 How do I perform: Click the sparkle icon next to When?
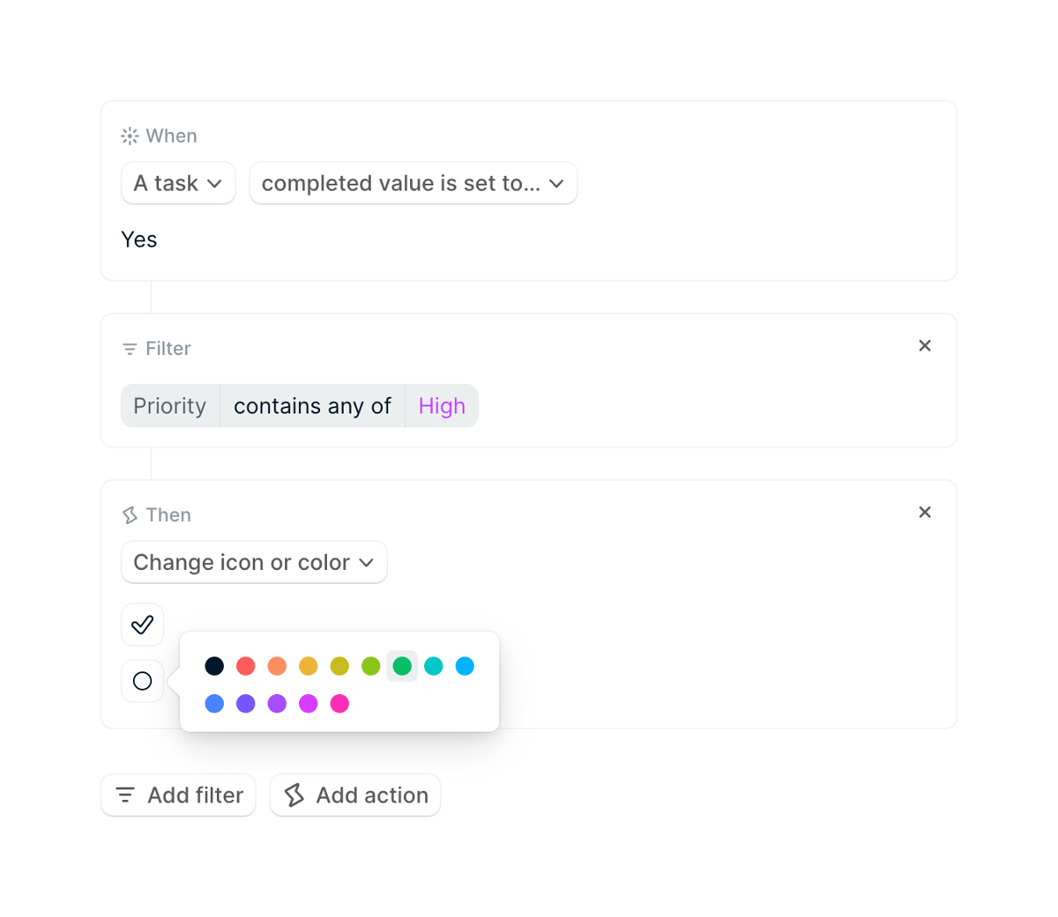coord(129,136)
